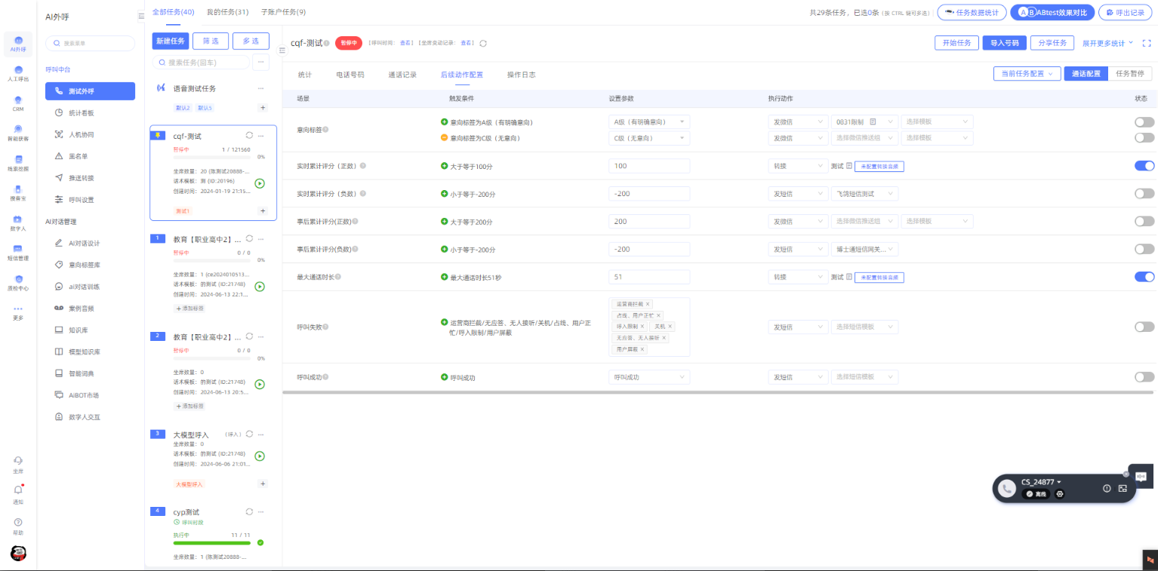Open the 我的任务(31) tab
This screenshot has width=1158, height=571.
point(227,12)
